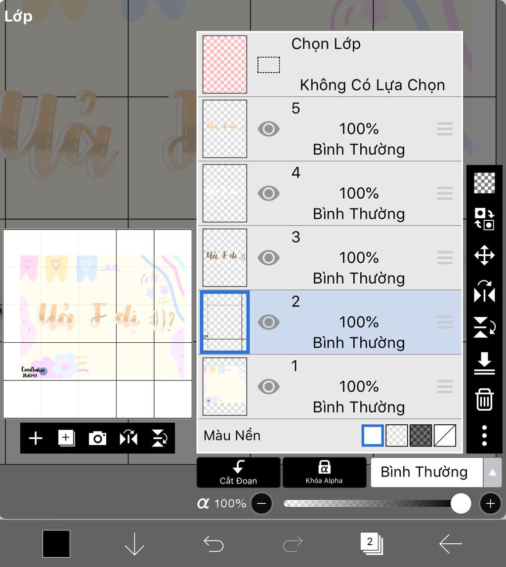The height and width of the screenshot is (567, 506).
Task: Choose white background color swatch
Action: (x=373, y=436)
